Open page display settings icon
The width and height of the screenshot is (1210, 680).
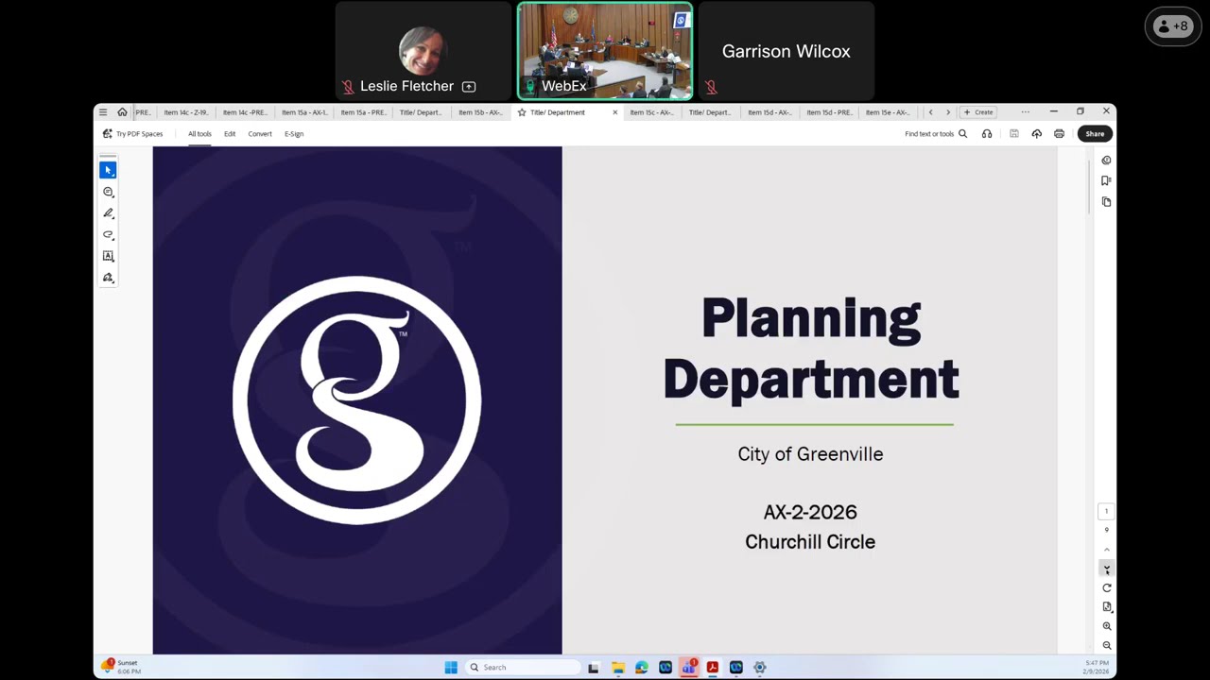pyautogui.click(x=1107, y=606)
